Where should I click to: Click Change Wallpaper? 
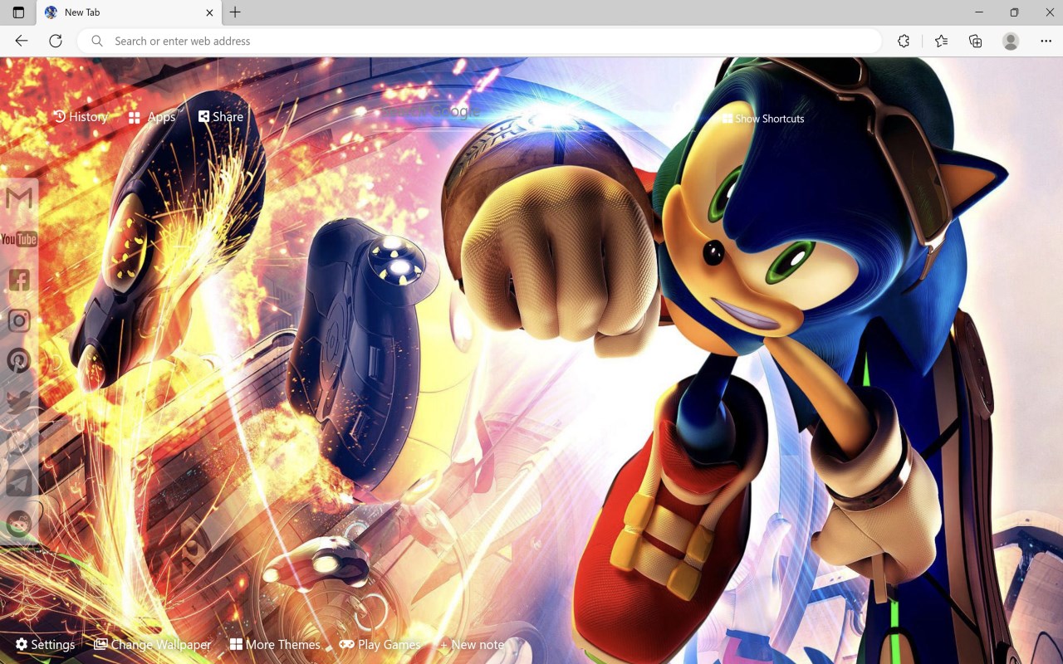152,645
